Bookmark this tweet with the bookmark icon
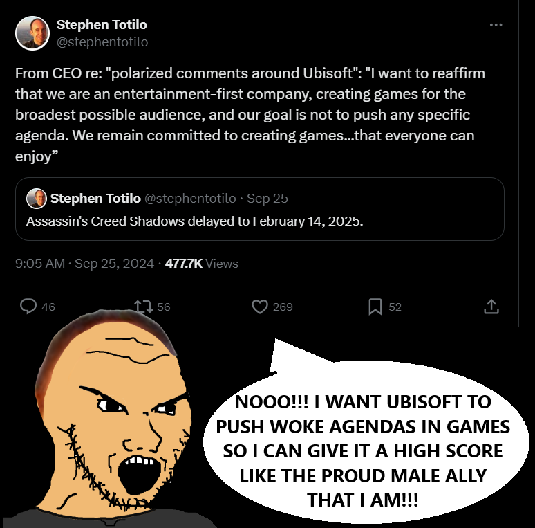This screenshot has width=535, height=528. coord(375,307)
